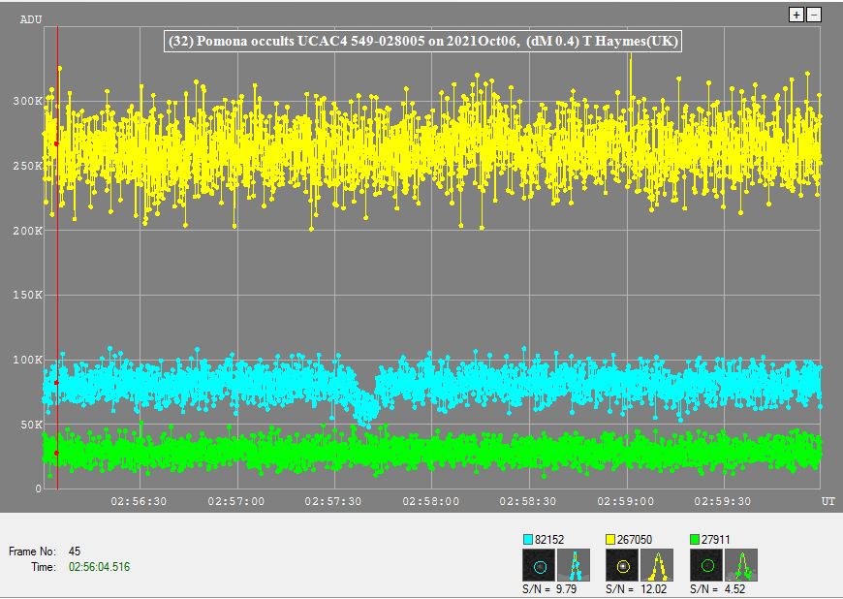Click the yellow PSF profile plot icon
The image size is (843, 599).
[x=658, y=565]
